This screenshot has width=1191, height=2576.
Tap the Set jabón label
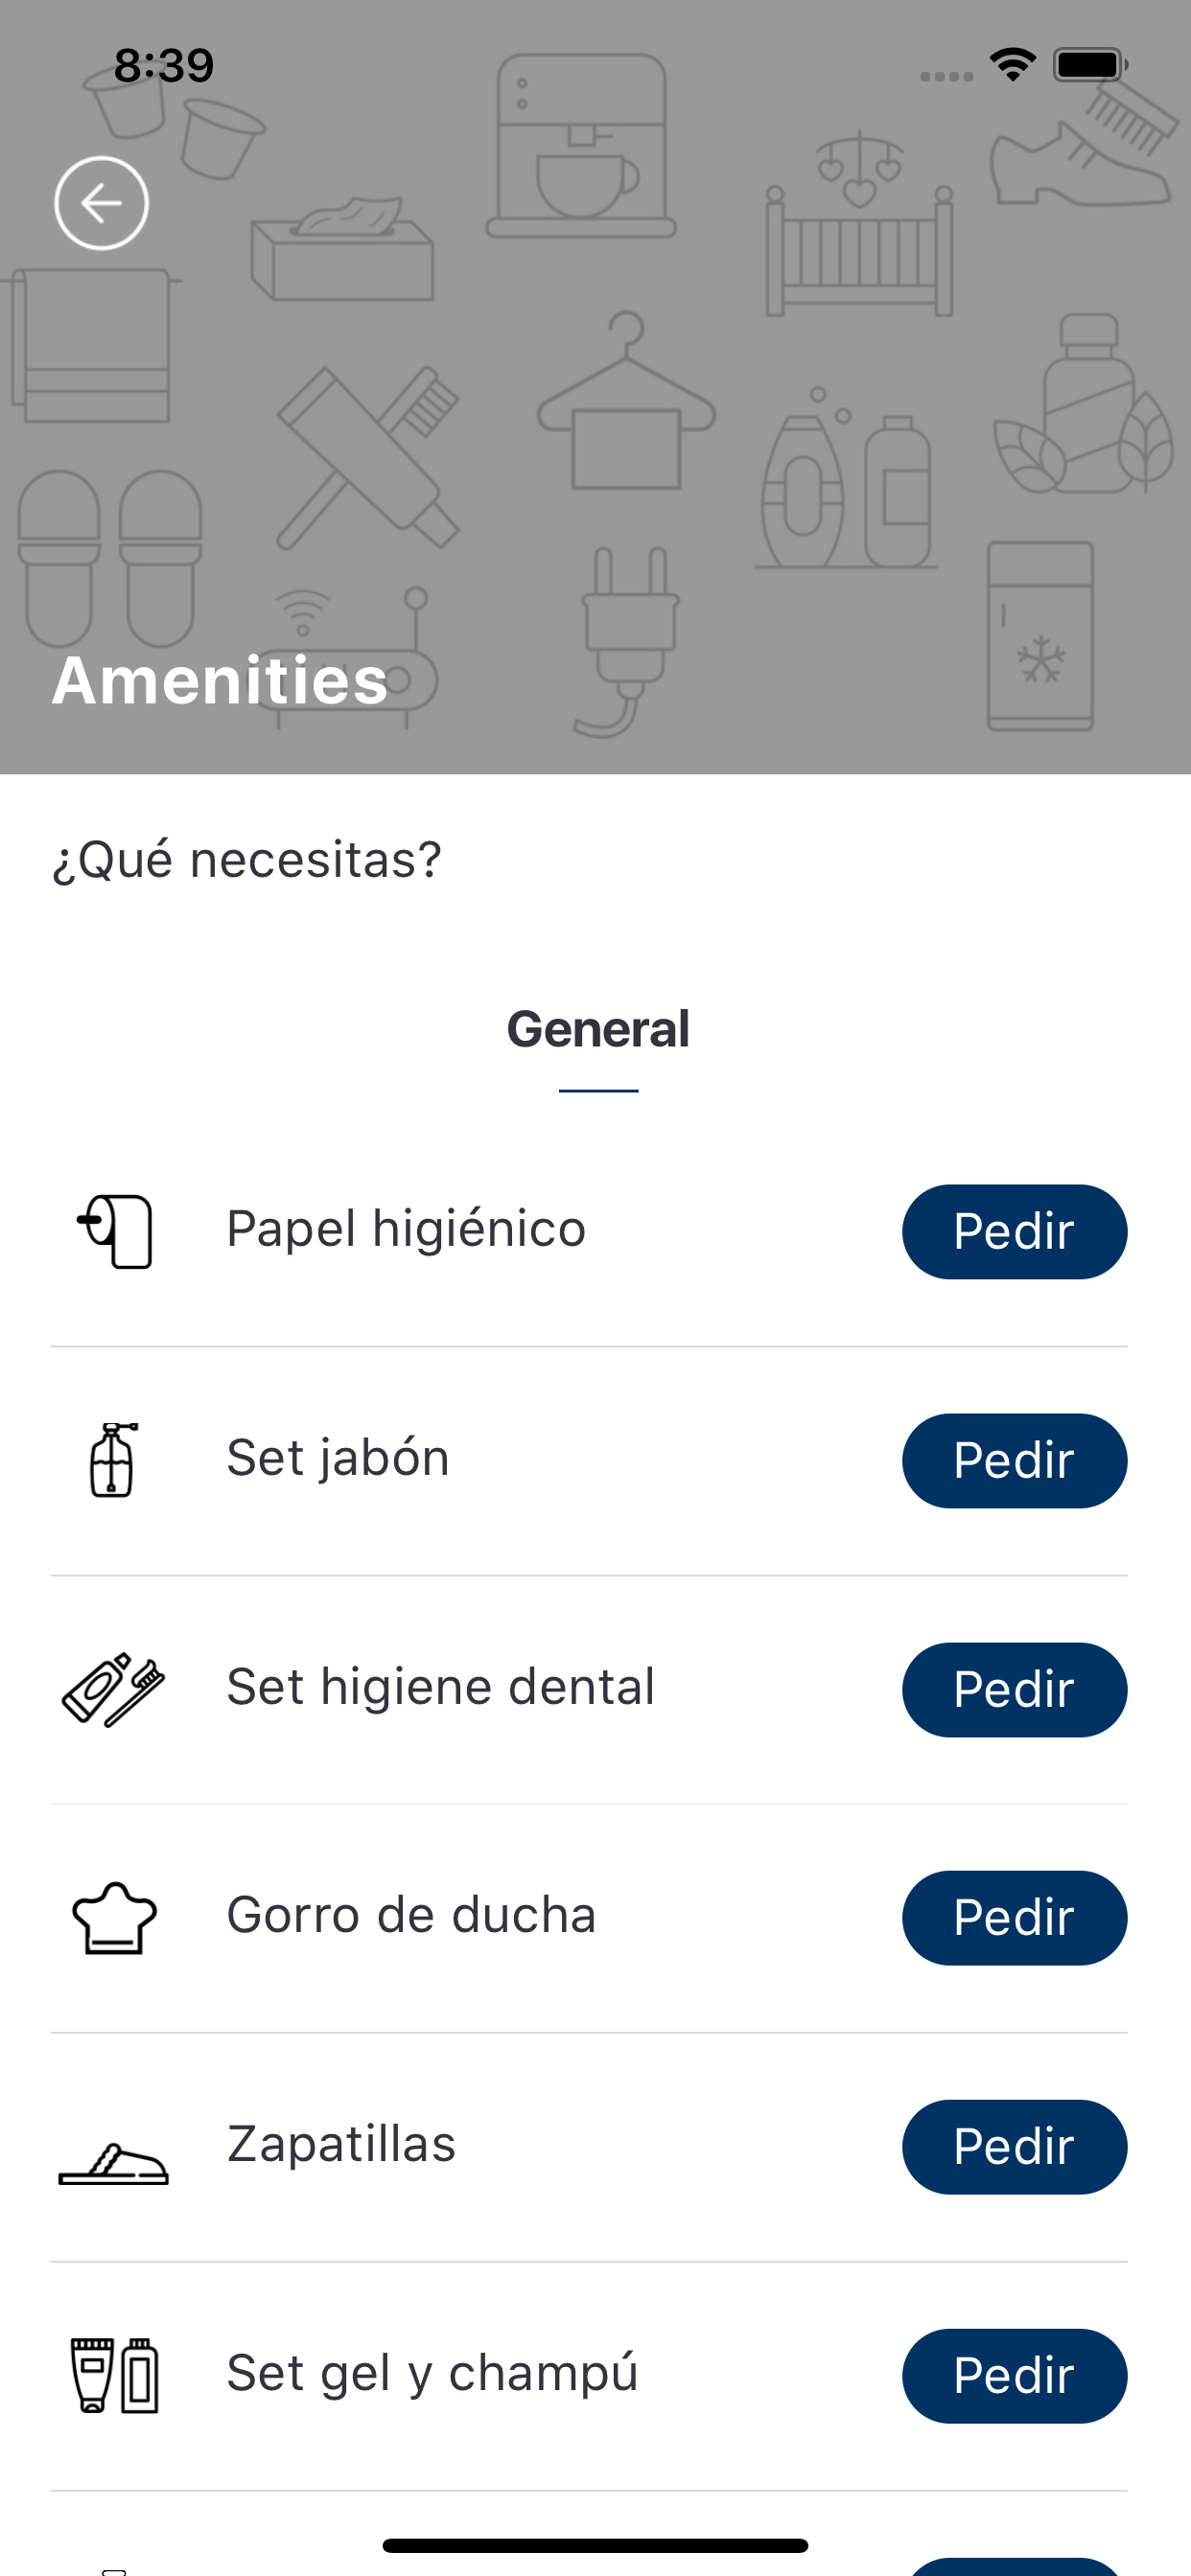338,1458
